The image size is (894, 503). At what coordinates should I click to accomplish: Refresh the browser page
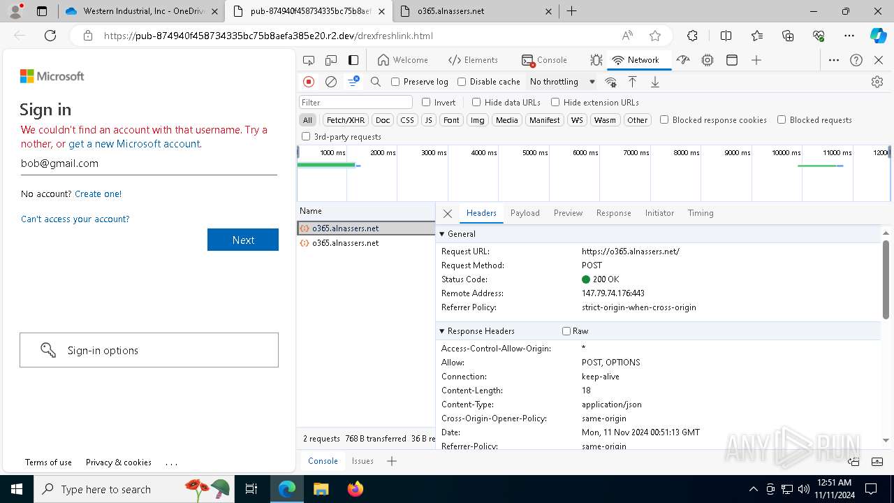point(50,36)
